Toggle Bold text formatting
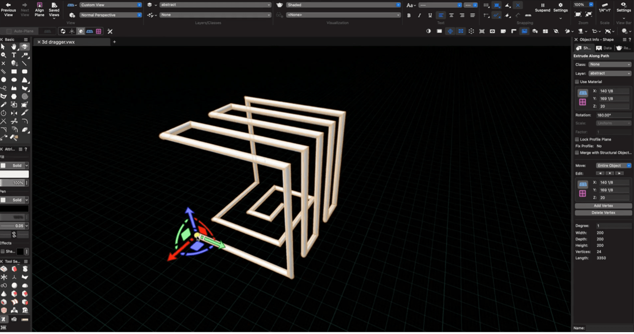The height and width of the screenshot is (334, 634). (x=409, y=15)
